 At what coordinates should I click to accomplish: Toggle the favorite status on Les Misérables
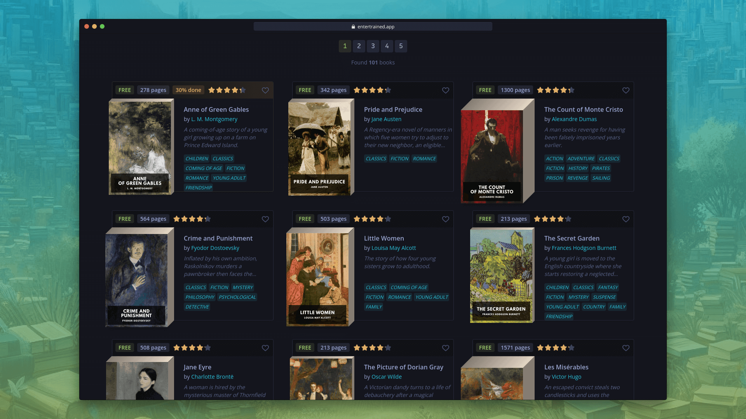[x=626, y=348]
